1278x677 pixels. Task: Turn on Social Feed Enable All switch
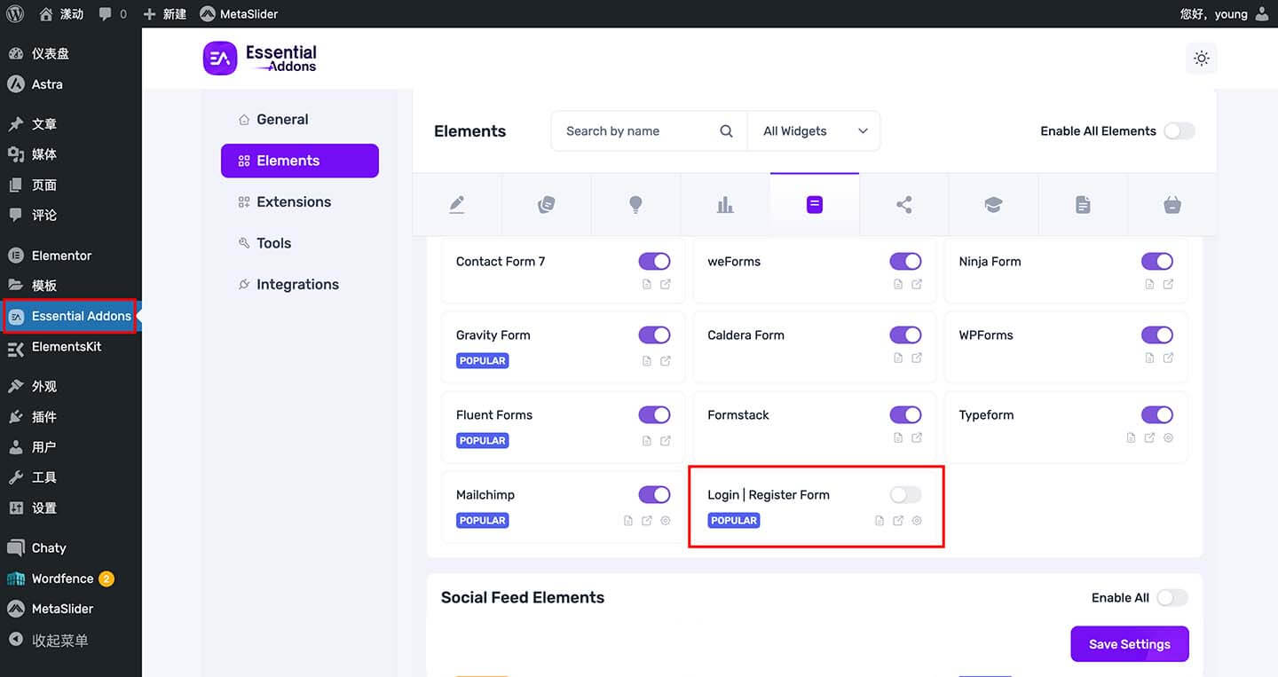coord(1171,597)
